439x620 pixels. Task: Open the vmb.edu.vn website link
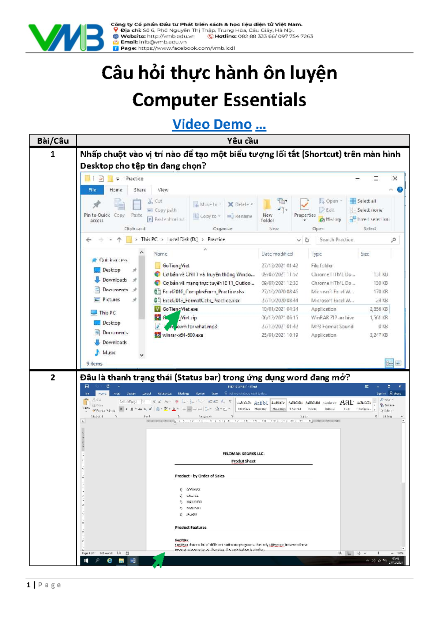[170, 36]
